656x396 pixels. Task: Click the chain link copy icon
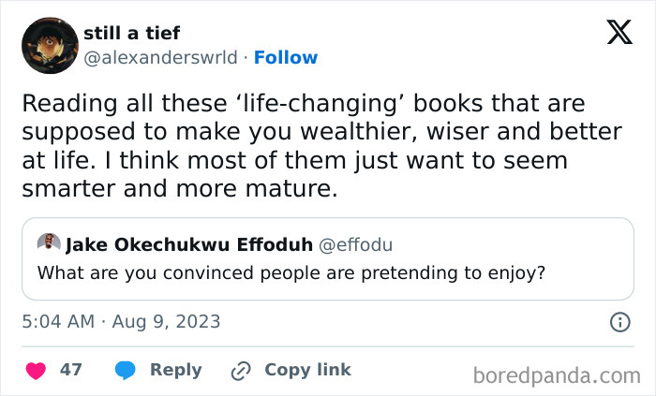(241, 371)
